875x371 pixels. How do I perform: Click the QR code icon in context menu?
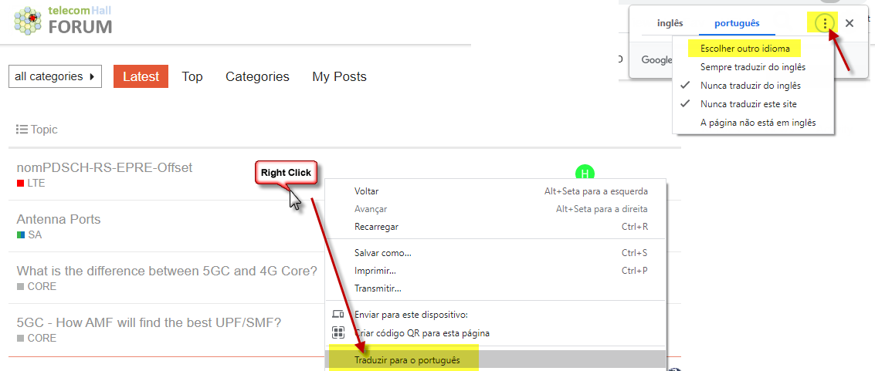pyautogui.click(x=338, y=332)
